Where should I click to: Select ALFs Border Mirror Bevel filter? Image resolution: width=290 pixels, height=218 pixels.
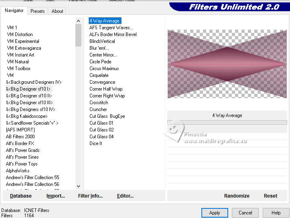coord(113,34)
